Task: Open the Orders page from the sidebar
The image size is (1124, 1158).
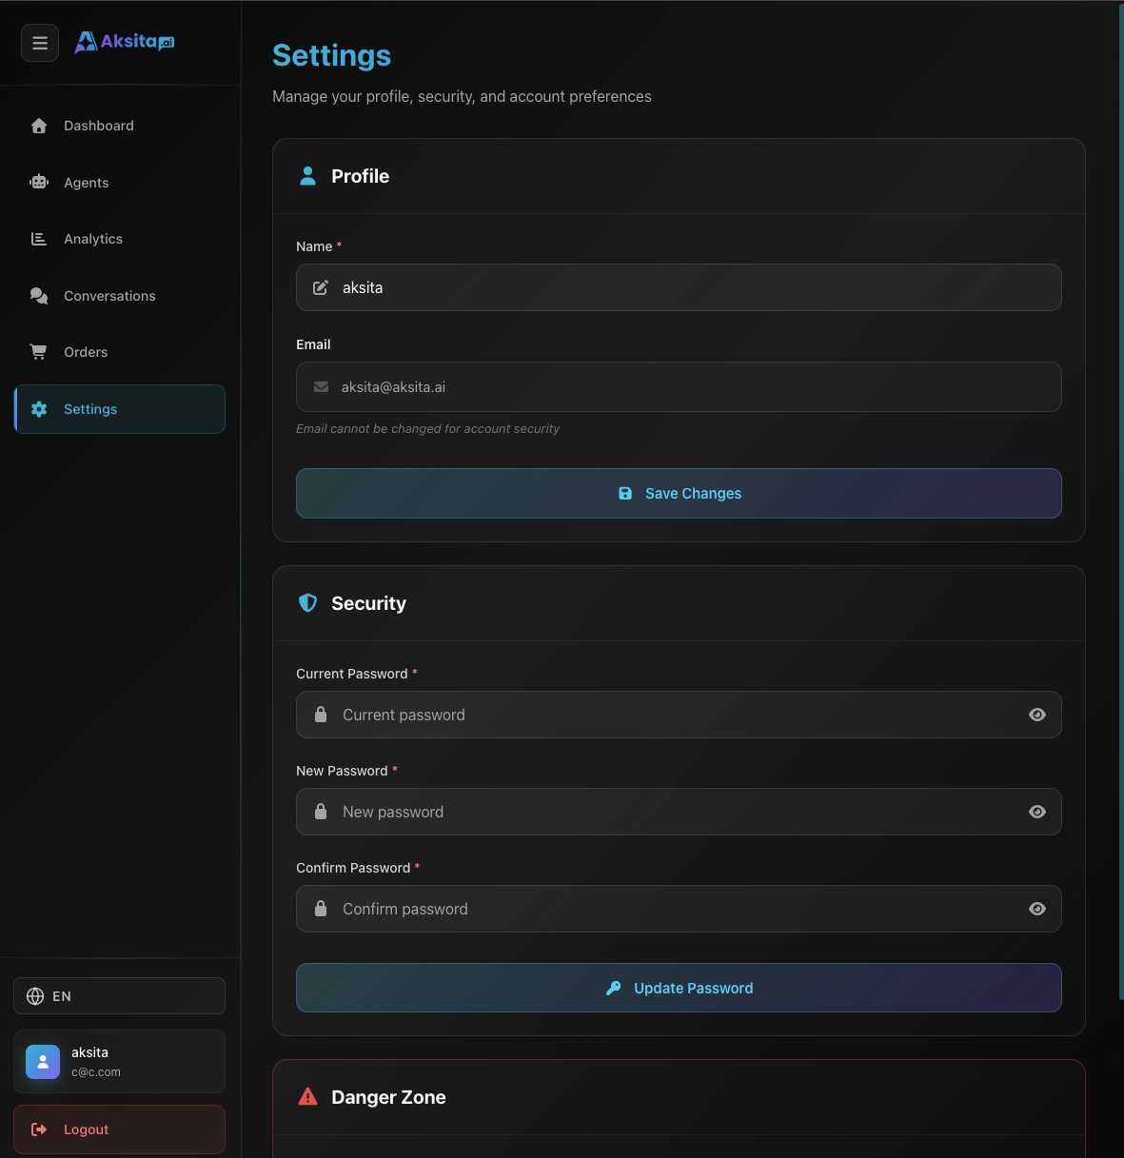Action: [86, 351]
